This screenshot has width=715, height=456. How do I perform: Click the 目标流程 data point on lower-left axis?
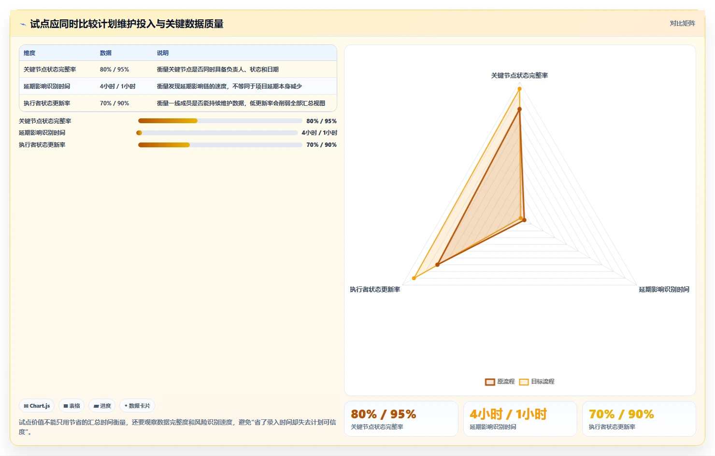coord(414,278)
